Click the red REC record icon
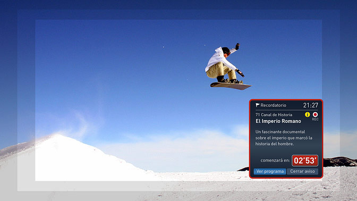 tap(315, 114)
